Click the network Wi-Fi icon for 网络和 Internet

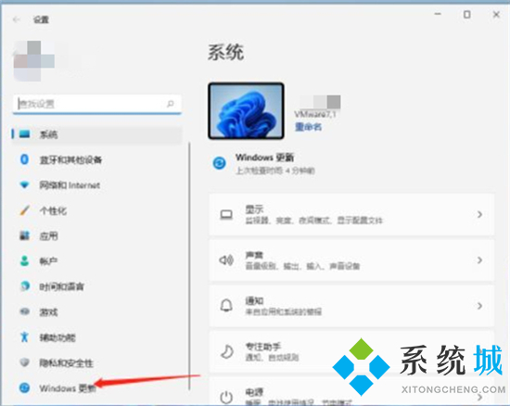24,185
